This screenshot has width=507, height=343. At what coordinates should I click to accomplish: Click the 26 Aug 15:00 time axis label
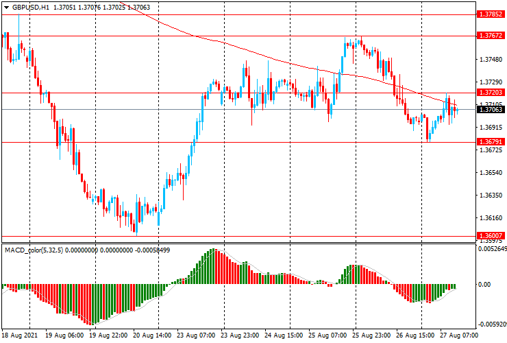pos(415,335)
